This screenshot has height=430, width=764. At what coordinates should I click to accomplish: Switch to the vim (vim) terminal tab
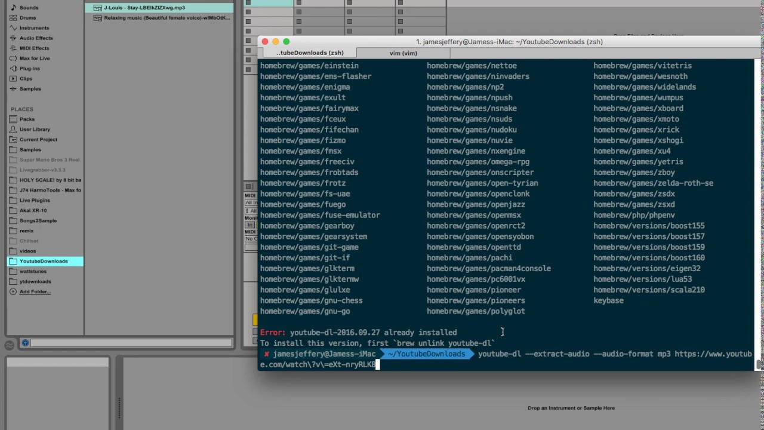tap(403, 53)
